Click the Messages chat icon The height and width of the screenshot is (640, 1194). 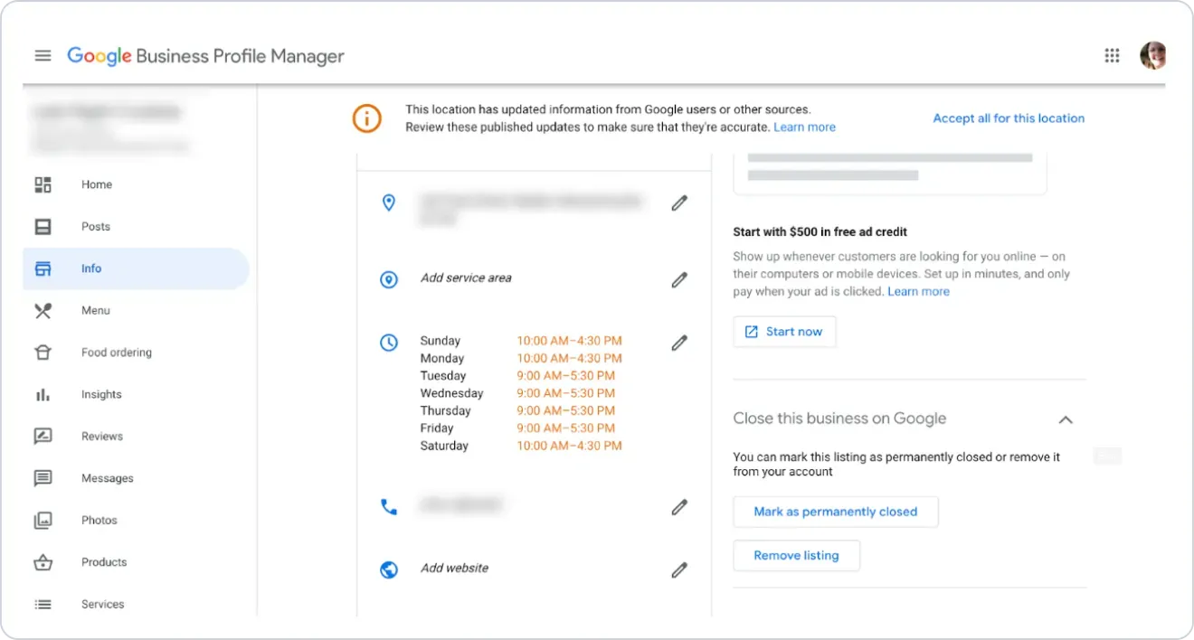coord(43,478)
